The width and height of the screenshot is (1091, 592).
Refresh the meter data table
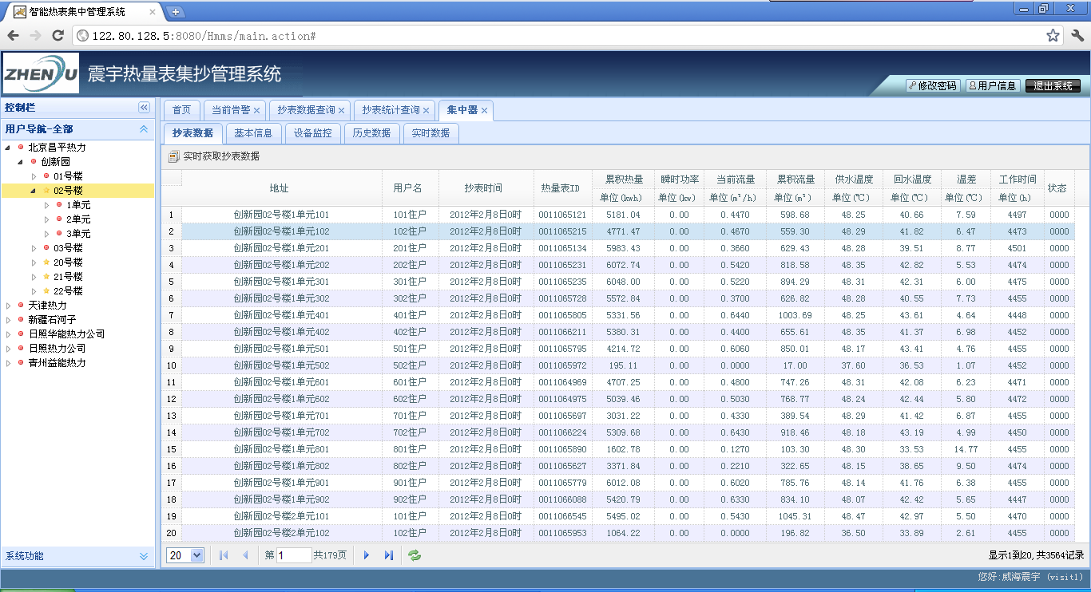(x=415, y=555)
